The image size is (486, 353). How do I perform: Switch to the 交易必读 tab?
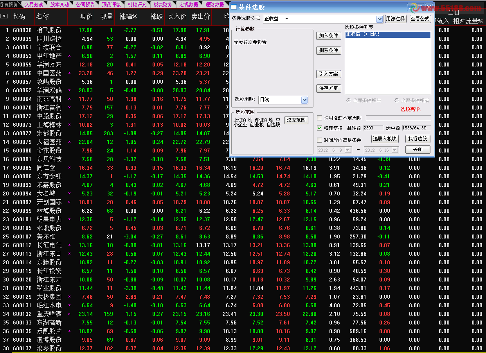tap(34, 5)
